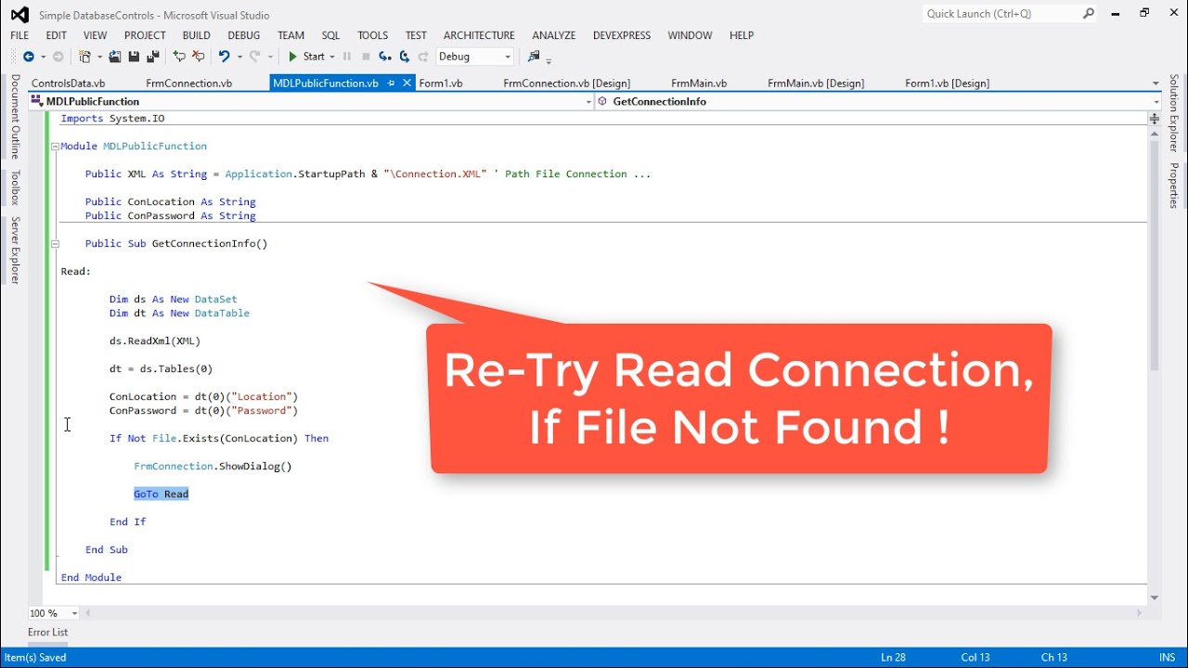Click the Step Out icon

click(x=423, y=57)
